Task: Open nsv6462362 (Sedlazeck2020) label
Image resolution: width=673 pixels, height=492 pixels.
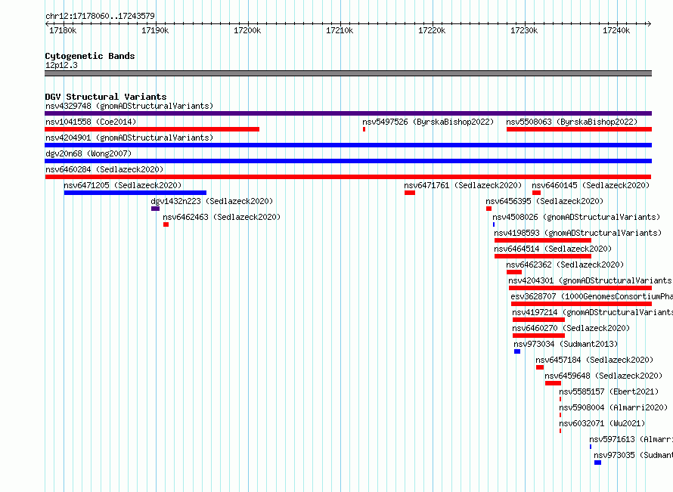Action: tap(565, 265)
